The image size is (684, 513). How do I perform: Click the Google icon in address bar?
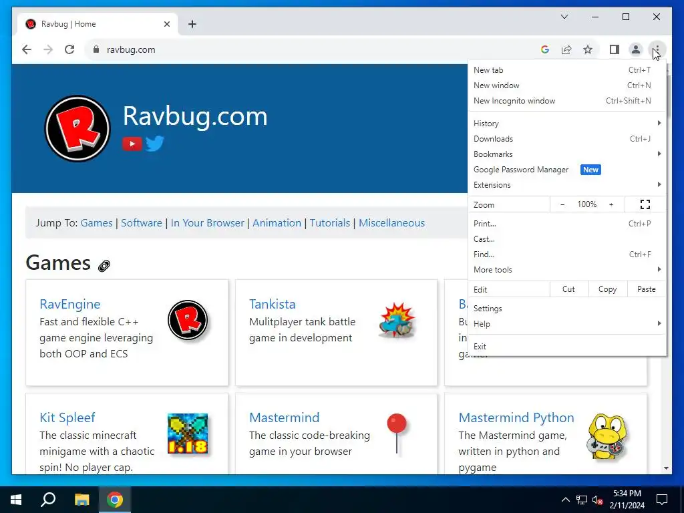tap(545, 49)
